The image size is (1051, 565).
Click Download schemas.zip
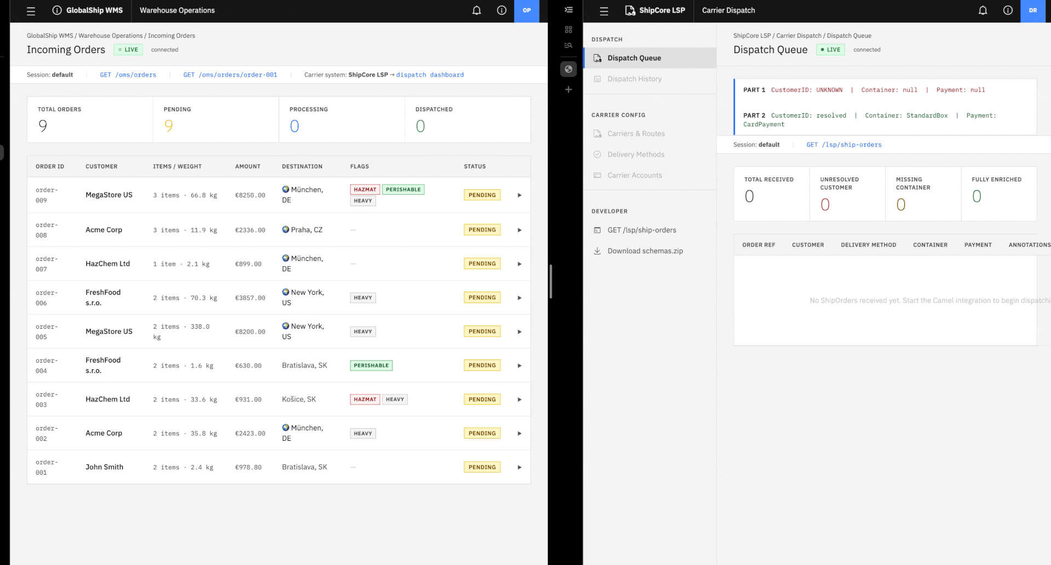(650, 251)
